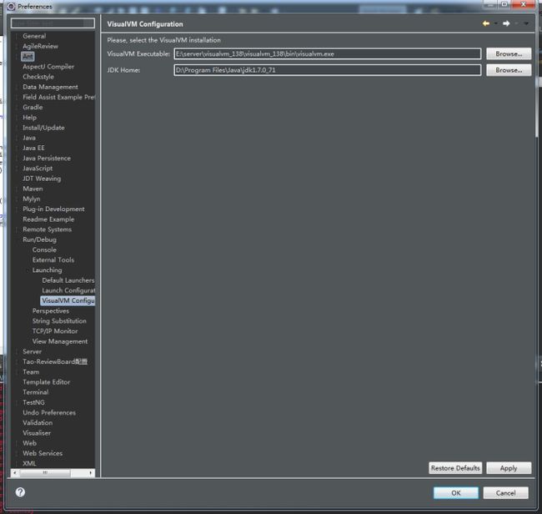Viewport: 542px width, 514px height.
Task: Click the VisualVM Executable path field
Action: [x=328, y=53]
